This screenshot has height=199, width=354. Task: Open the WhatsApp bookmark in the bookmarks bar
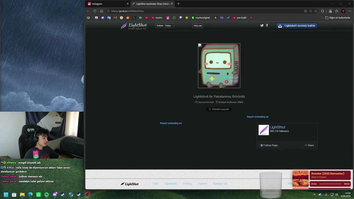(x=174, y=18)
